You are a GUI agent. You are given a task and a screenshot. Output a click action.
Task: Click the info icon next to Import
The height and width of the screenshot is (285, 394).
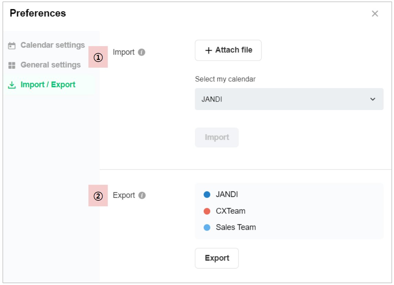141,52
